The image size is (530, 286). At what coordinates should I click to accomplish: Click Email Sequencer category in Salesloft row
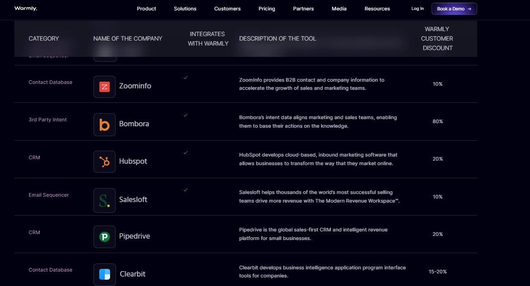(x=49, y=195)
